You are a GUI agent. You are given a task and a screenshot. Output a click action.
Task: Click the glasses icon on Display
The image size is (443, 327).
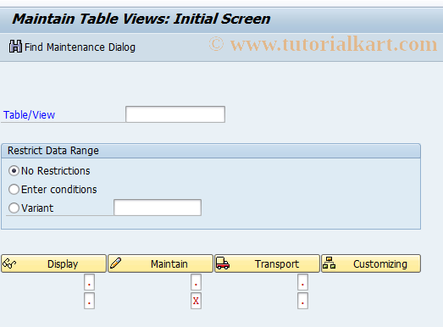point(9,263)
